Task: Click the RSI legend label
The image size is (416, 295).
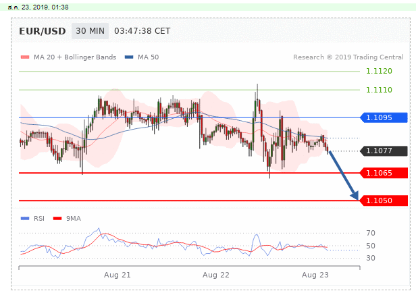Action: [x=39, y=218]
